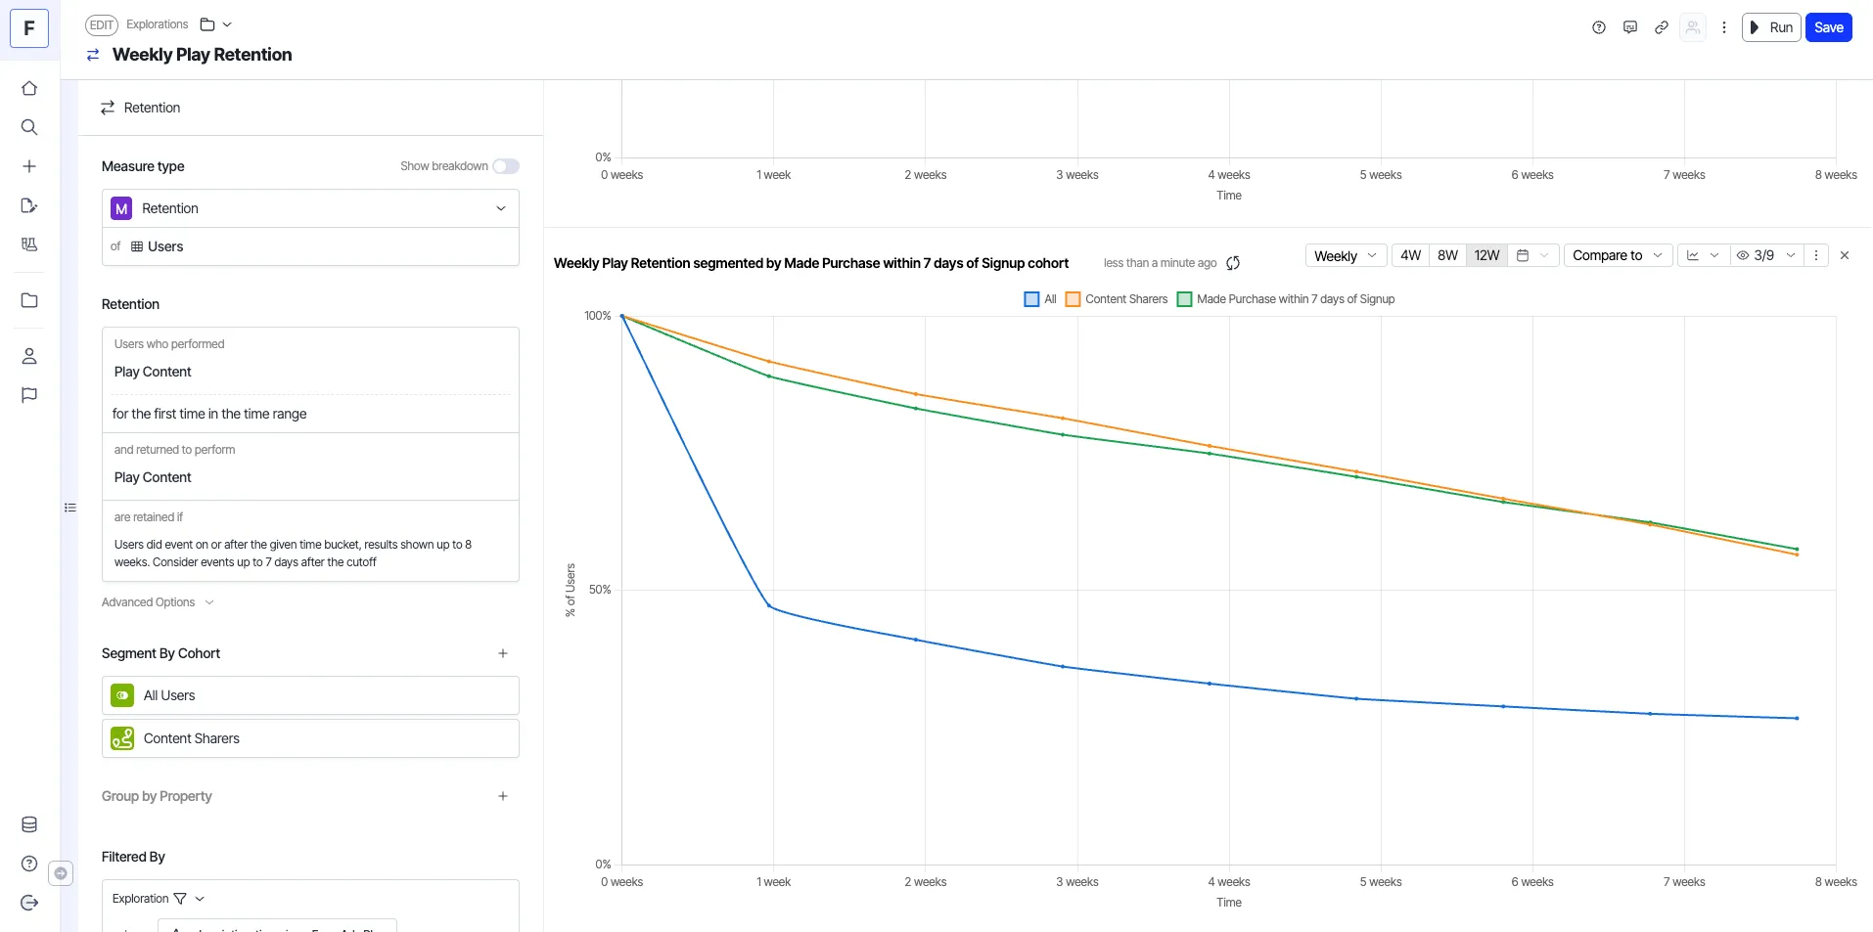This screenshot has height=932, width=1873.
Task: Click the plus create icon in sidebar
Action: tap(29, 166)
